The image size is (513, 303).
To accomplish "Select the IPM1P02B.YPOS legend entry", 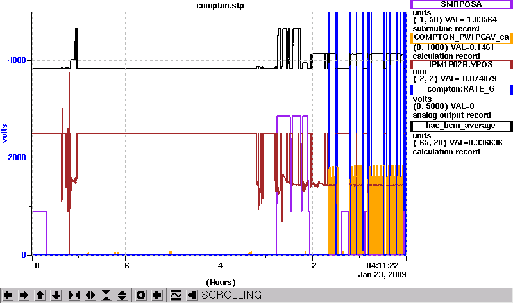I will point(461,65).
